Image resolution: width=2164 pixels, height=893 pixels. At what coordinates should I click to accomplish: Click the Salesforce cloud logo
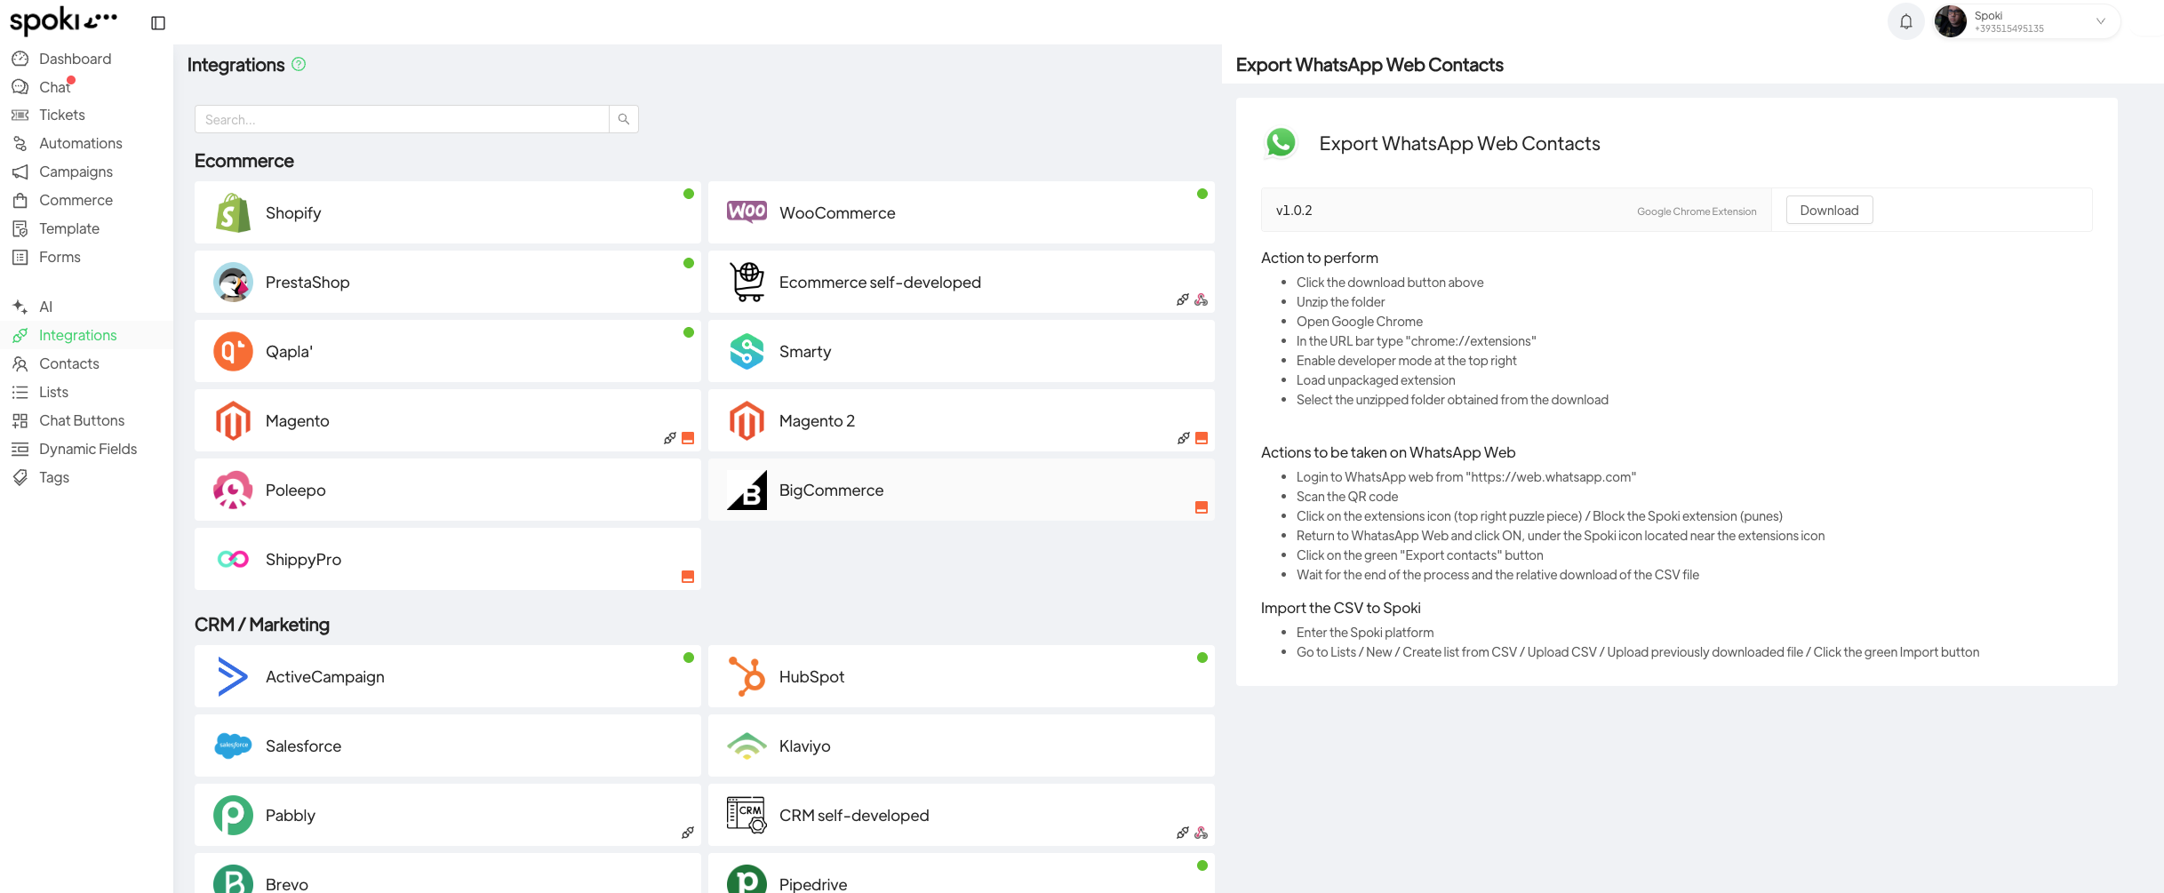[233, 745]
